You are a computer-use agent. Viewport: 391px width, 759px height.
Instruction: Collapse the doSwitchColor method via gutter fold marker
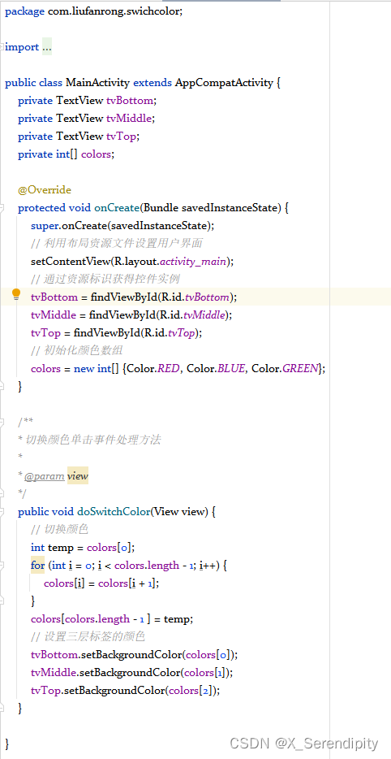pyautogui.click(x=2, y=512)
